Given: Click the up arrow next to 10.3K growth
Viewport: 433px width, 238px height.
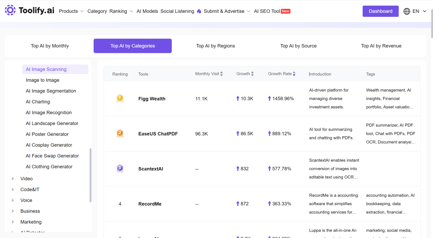Looking at the screenshot, I should 238,98.
